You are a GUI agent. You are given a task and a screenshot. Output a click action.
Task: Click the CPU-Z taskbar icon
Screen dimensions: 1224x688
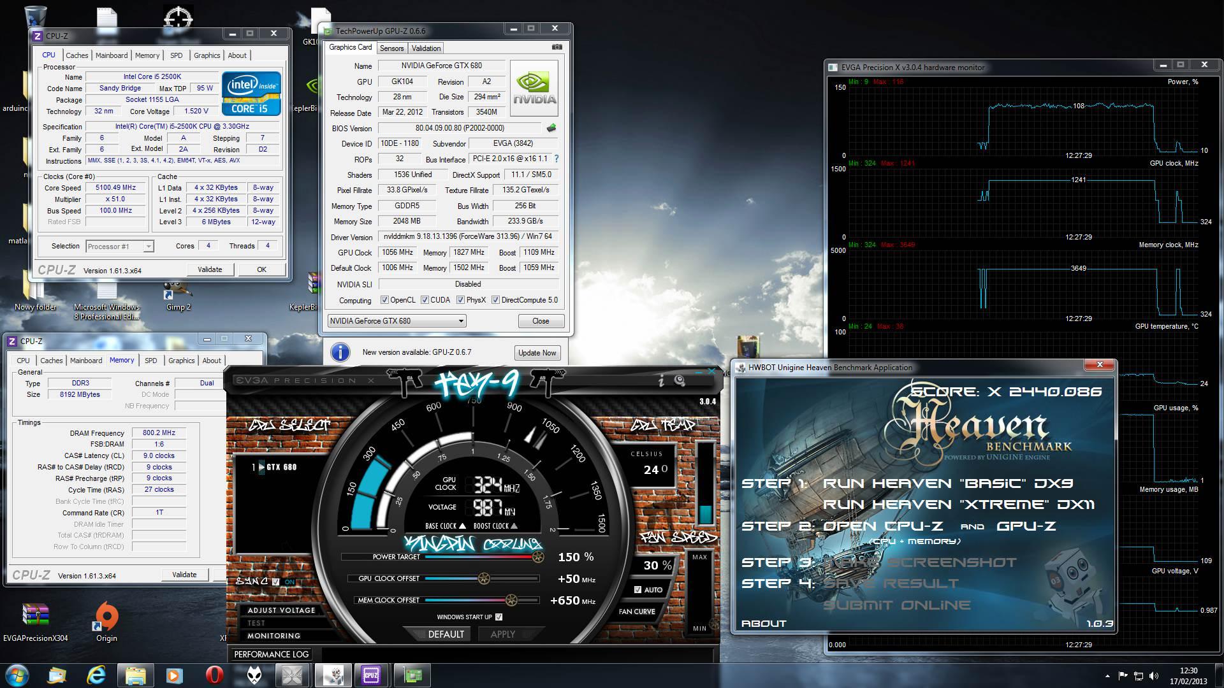point(371,675)
